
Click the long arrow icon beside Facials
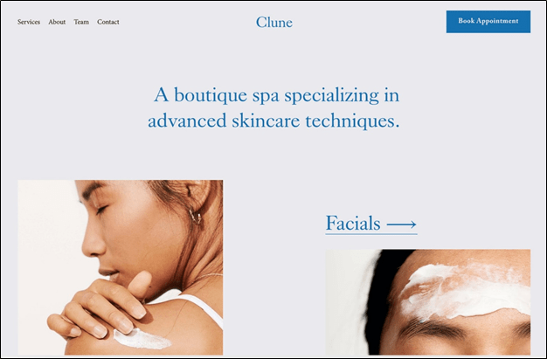402,224
